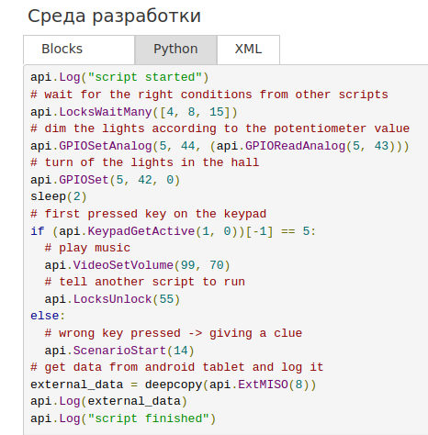Click the "Среда разработки" heading

114,17
